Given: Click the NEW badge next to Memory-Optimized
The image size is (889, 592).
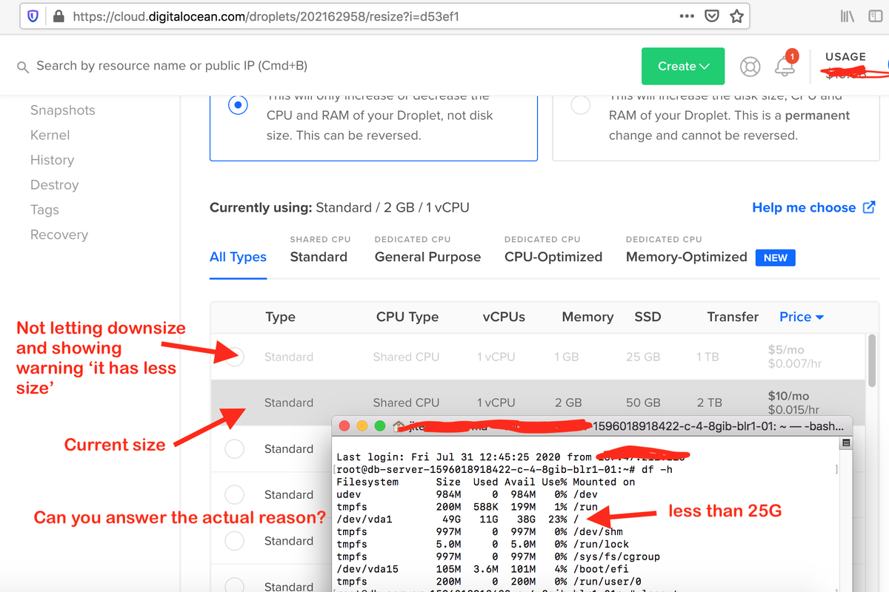Looking at the screenshot, I should (776, 258).
